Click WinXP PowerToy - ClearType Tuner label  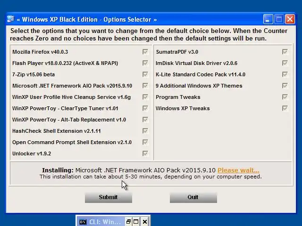click(65, 108)
